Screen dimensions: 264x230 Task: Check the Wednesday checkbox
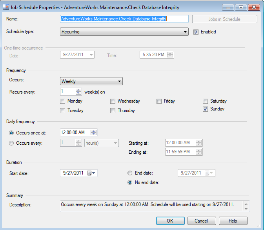click(113, 101)
